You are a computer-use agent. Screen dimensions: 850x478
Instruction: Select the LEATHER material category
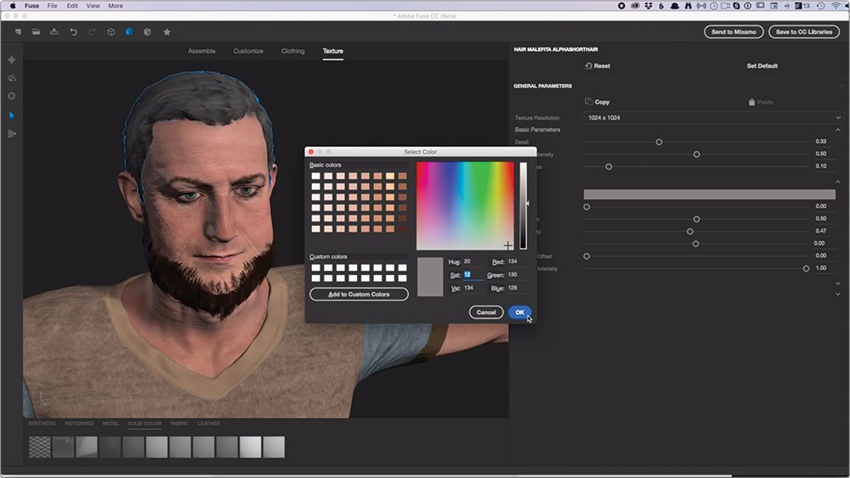pos(209,424)
